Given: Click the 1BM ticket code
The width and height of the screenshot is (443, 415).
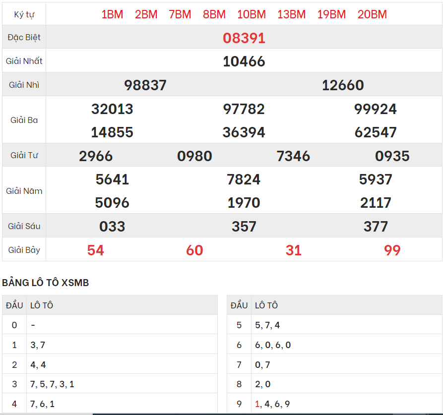Looking at the screenshot, I should click(x=112, y=14).
